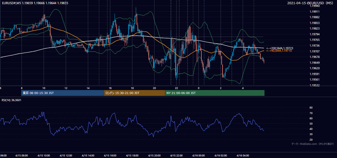This screenshot has width=337, height=158.
Task: Click hour tick 14 under the price chart
Action: pyautogui.click(x=88, y=88)
